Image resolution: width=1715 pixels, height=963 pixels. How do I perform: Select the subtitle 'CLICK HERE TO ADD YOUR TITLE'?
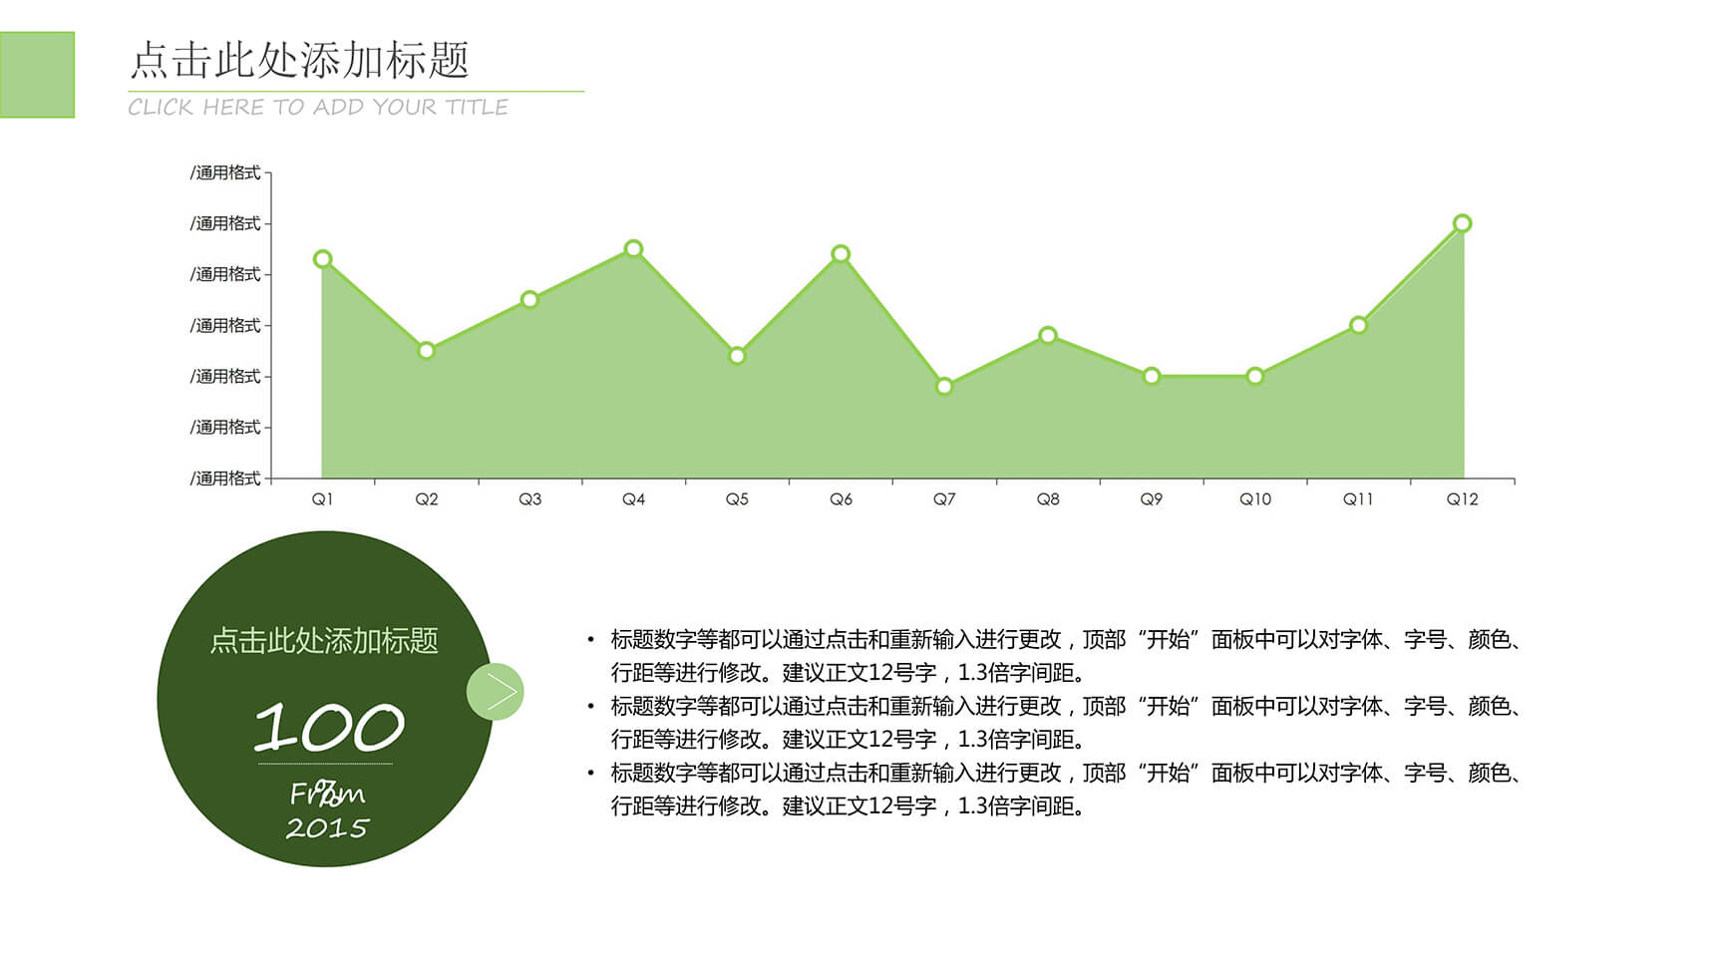318,107
